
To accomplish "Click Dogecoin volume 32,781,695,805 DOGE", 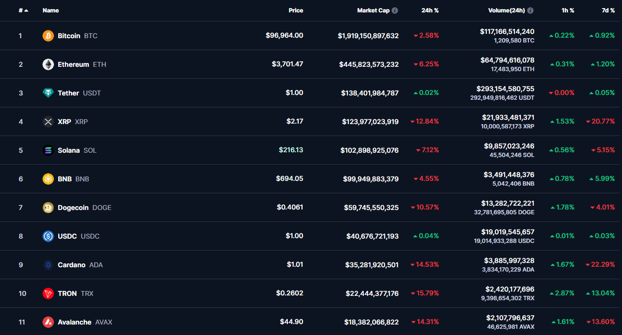I will click(x=504, y=212).
